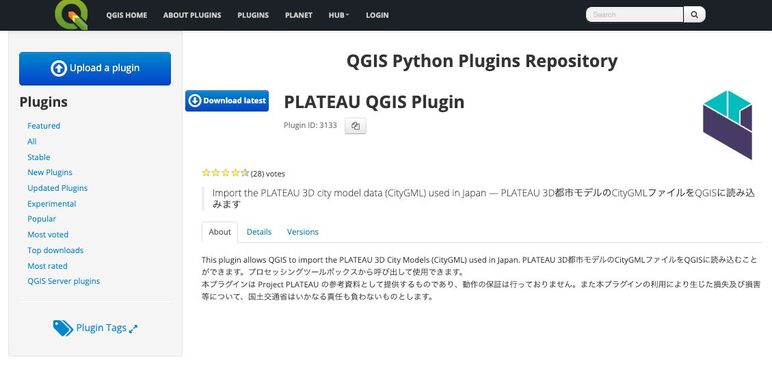Focus the Search input field
Screen dimensions: 772x366
click(x=635, y=15)
